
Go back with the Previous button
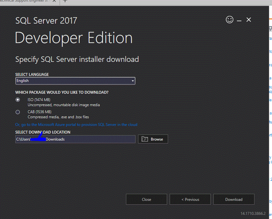(190, 200)
